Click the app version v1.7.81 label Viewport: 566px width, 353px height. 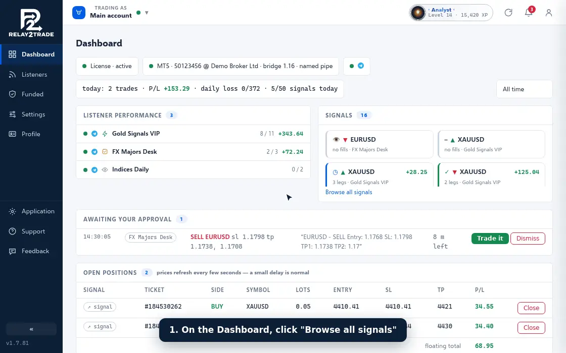(17, 343)
